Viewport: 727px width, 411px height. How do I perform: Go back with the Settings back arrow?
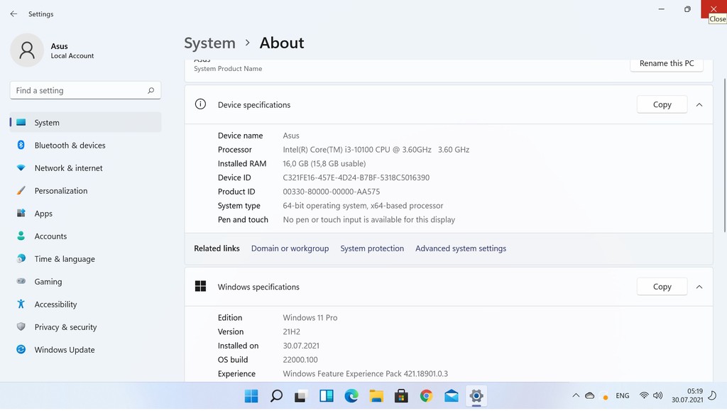point(13,14)
